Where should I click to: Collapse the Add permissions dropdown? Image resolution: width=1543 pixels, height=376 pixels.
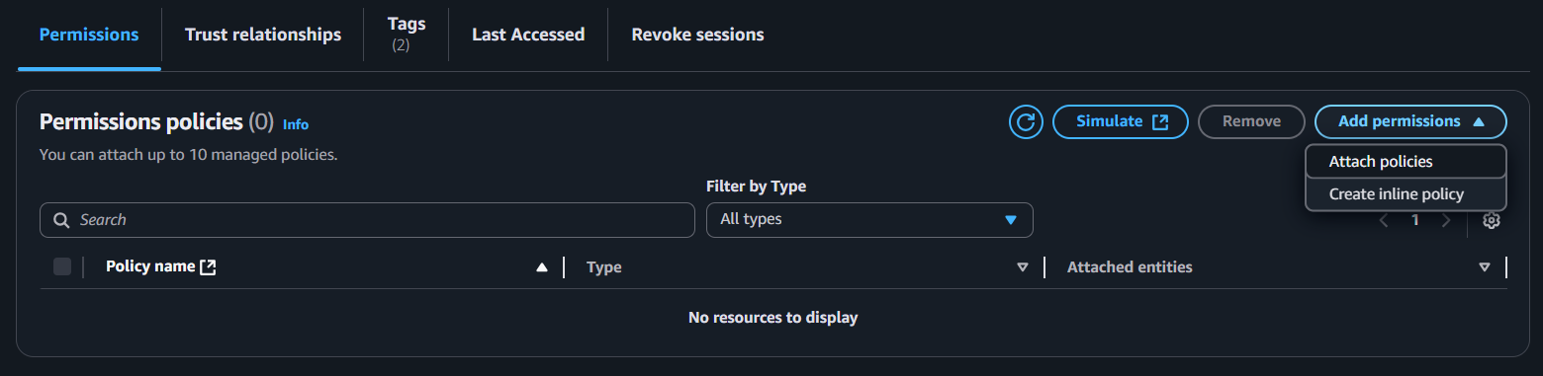tap(1410, 121)
